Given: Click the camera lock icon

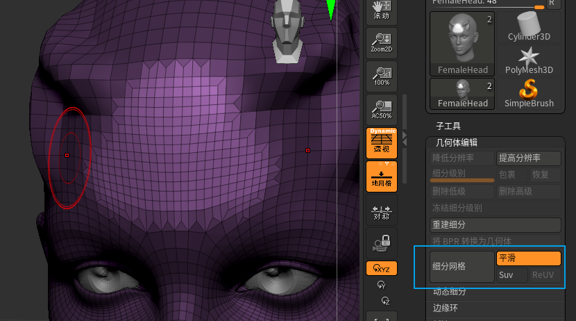Looking at the screenshot, I should tap(381, 242).
